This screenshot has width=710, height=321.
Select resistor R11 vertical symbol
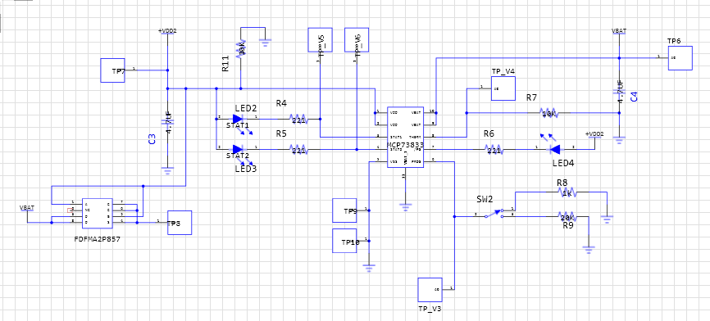241,49
